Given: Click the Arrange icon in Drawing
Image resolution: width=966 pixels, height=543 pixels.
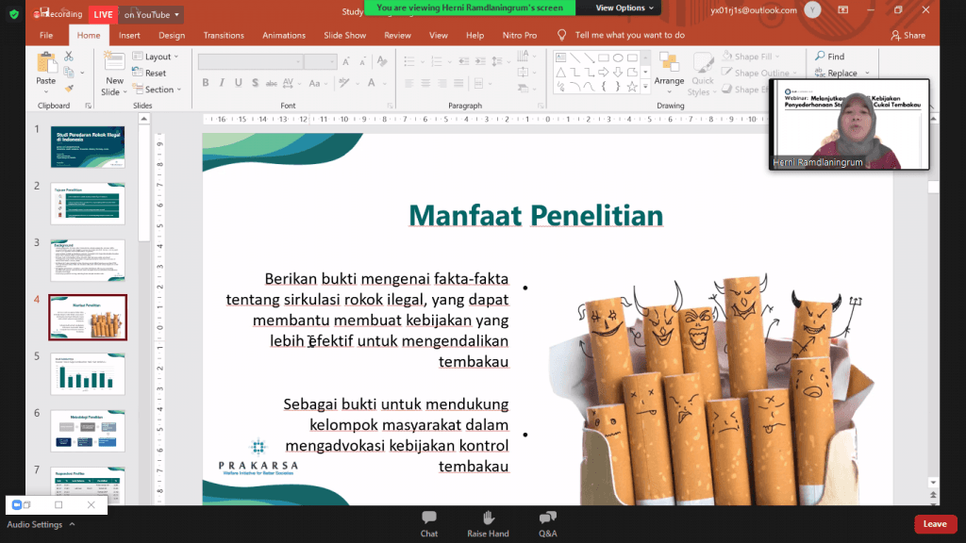Looking at the screenshot, I should pos(669,62).
